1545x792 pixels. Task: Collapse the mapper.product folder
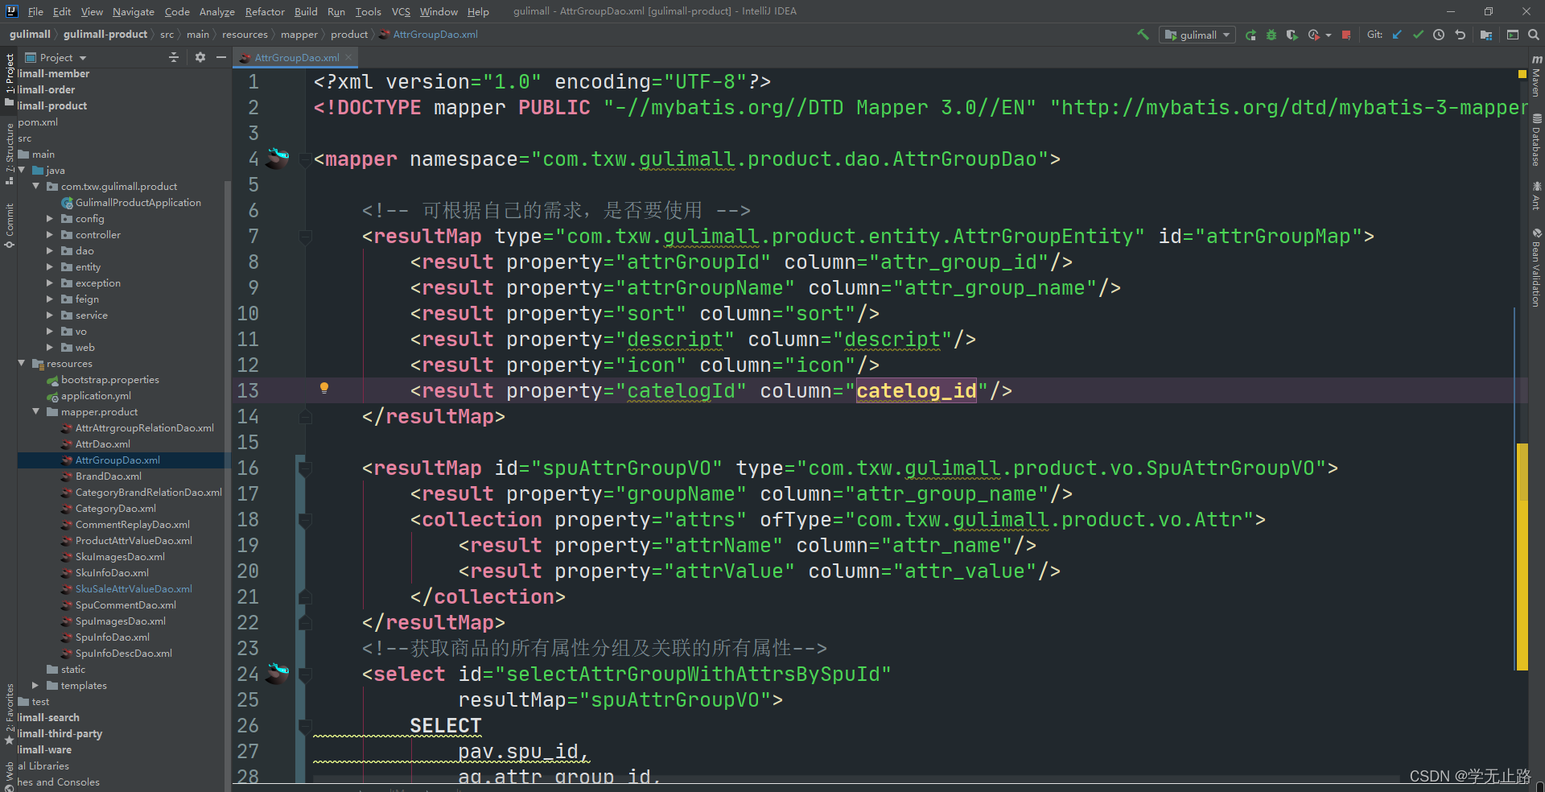[x=36, y=412]
